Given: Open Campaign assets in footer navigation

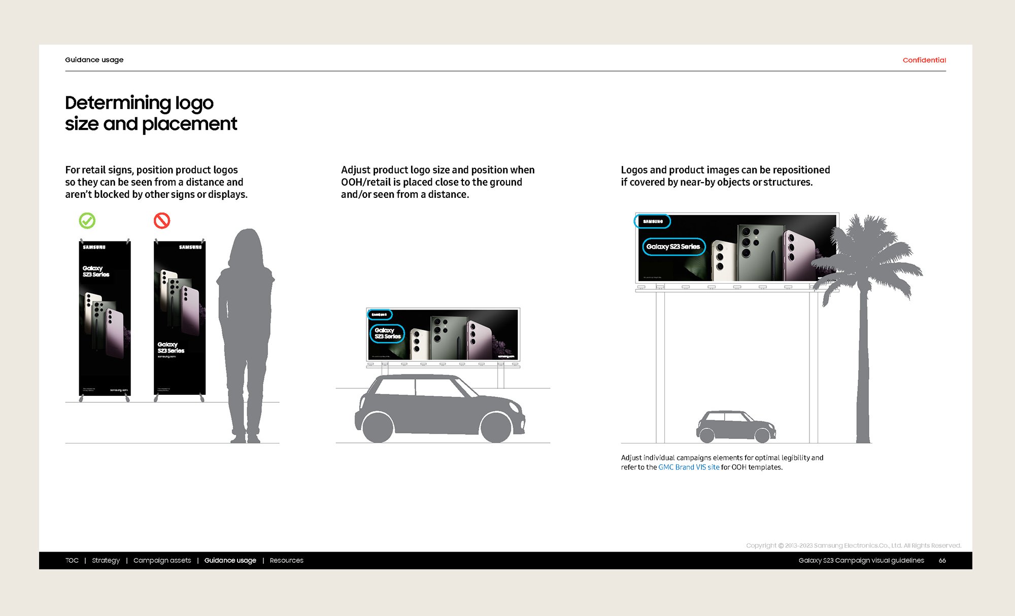Looking at the screenshot, I should tap(162, 560).
